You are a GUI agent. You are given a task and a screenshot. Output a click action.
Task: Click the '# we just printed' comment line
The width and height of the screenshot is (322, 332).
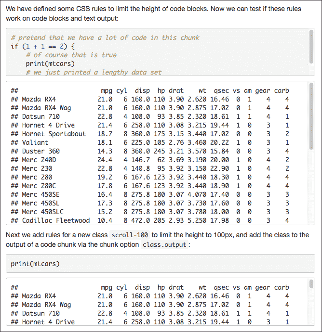pyautogui.click(x=94, y=72)
